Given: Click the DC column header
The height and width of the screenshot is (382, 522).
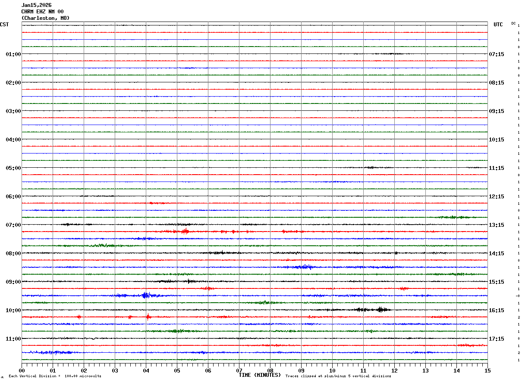Looking at the screenshot, I should coord(513,23).
